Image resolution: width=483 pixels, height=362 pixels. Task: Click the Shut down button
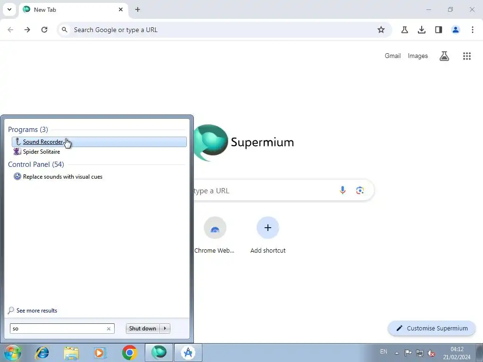point(142,329)
